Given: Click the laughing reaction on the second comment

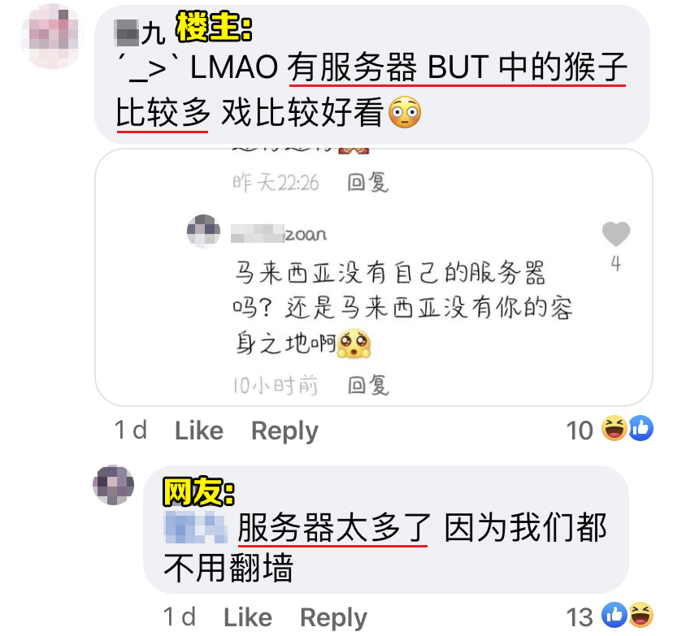Looking at the screenshot, I should [x=641, y=615].
